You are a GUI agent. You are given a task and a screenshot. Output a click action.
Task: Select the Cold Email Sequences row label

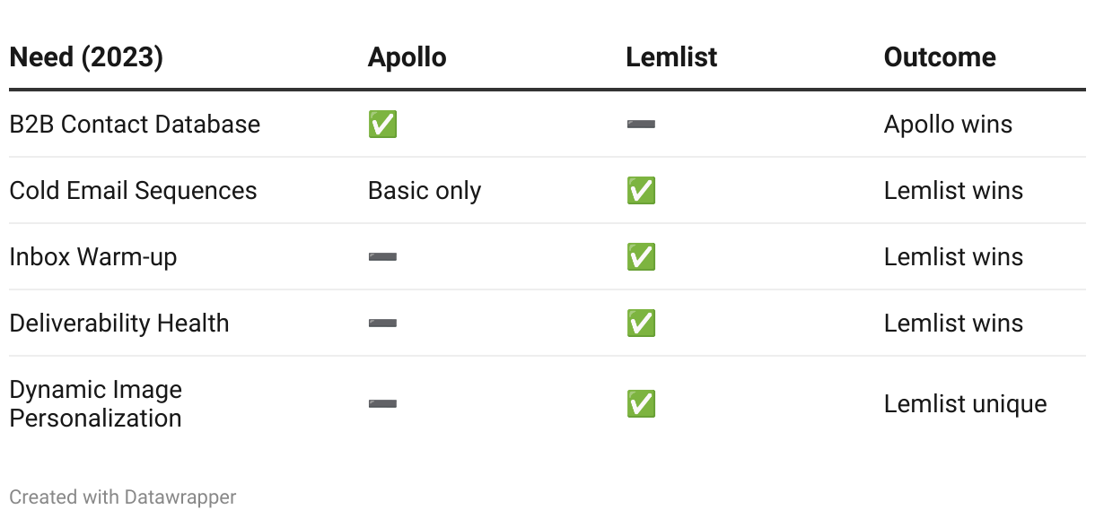133,191
